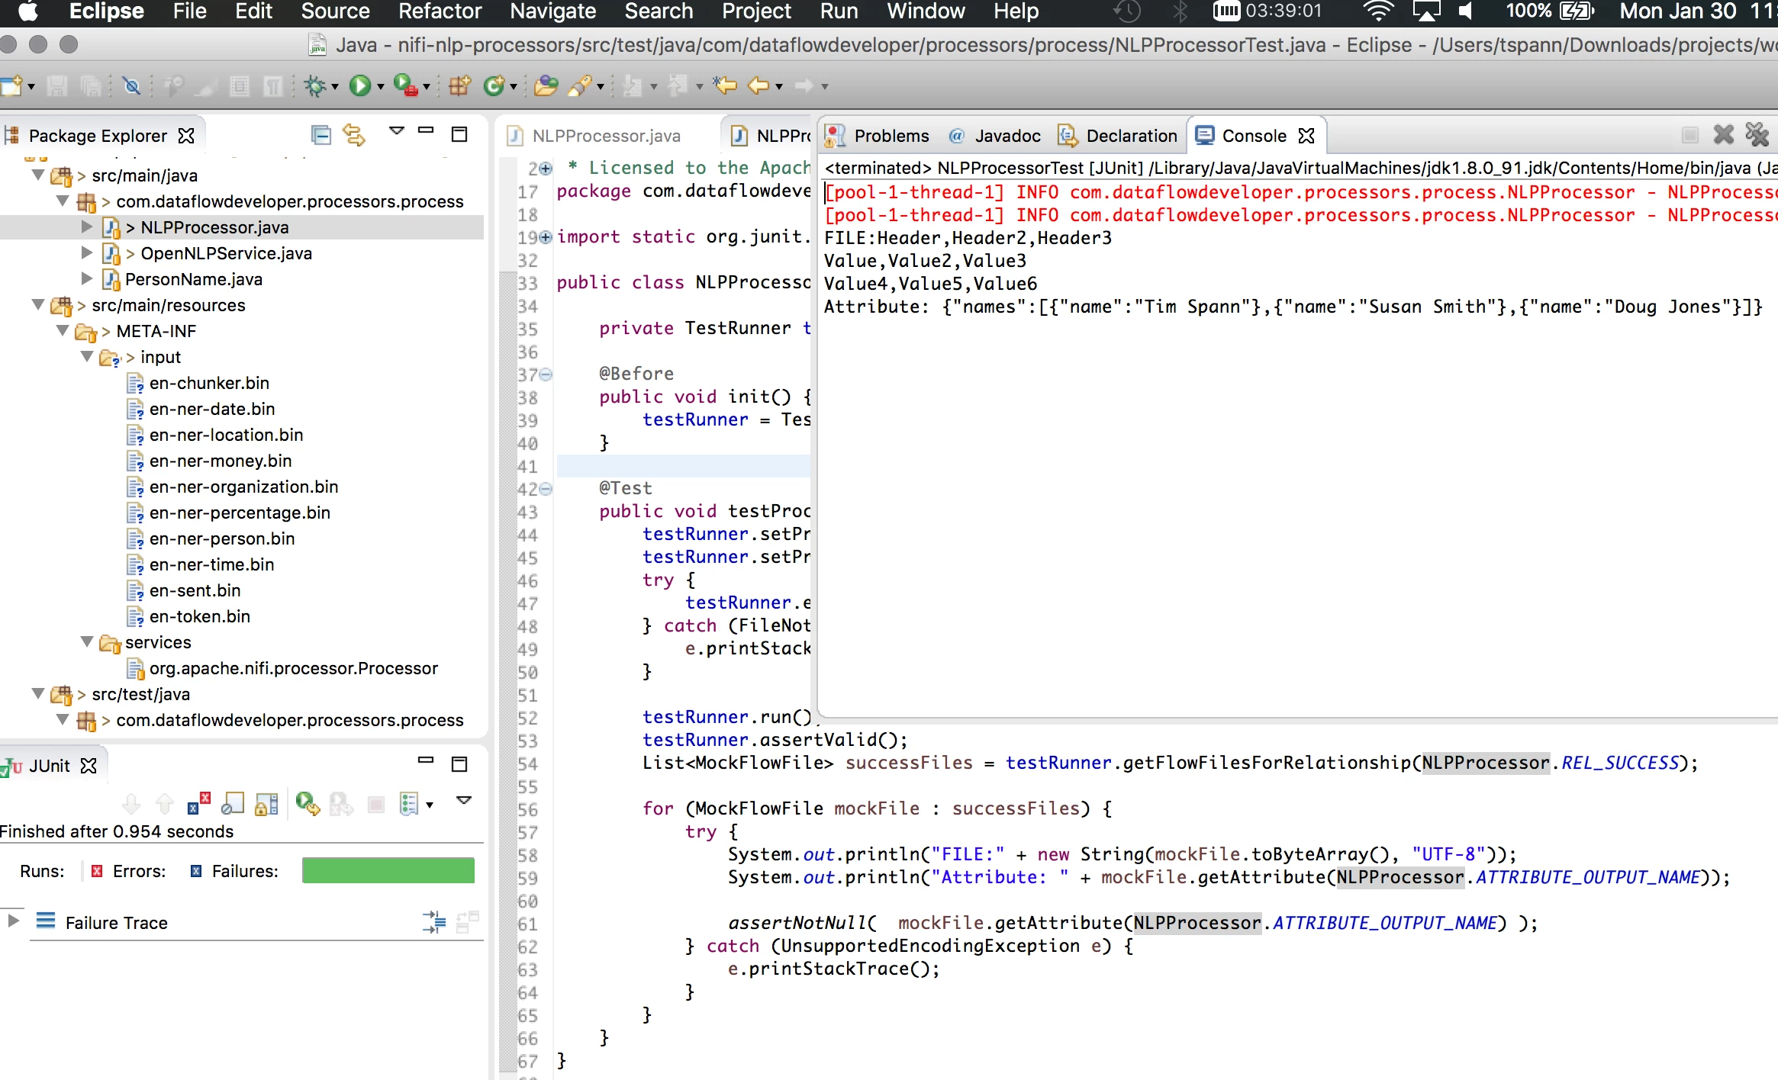This screenshot has width=1778, height=1080.
Task: Collapse the META-INF folder
Action: (63, 330)
